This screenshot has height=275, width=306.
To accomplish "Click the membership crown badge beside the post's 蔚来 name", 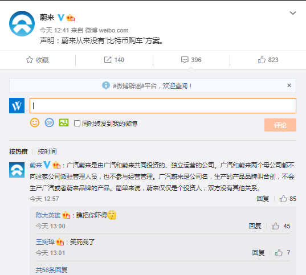I will (71, 18).
